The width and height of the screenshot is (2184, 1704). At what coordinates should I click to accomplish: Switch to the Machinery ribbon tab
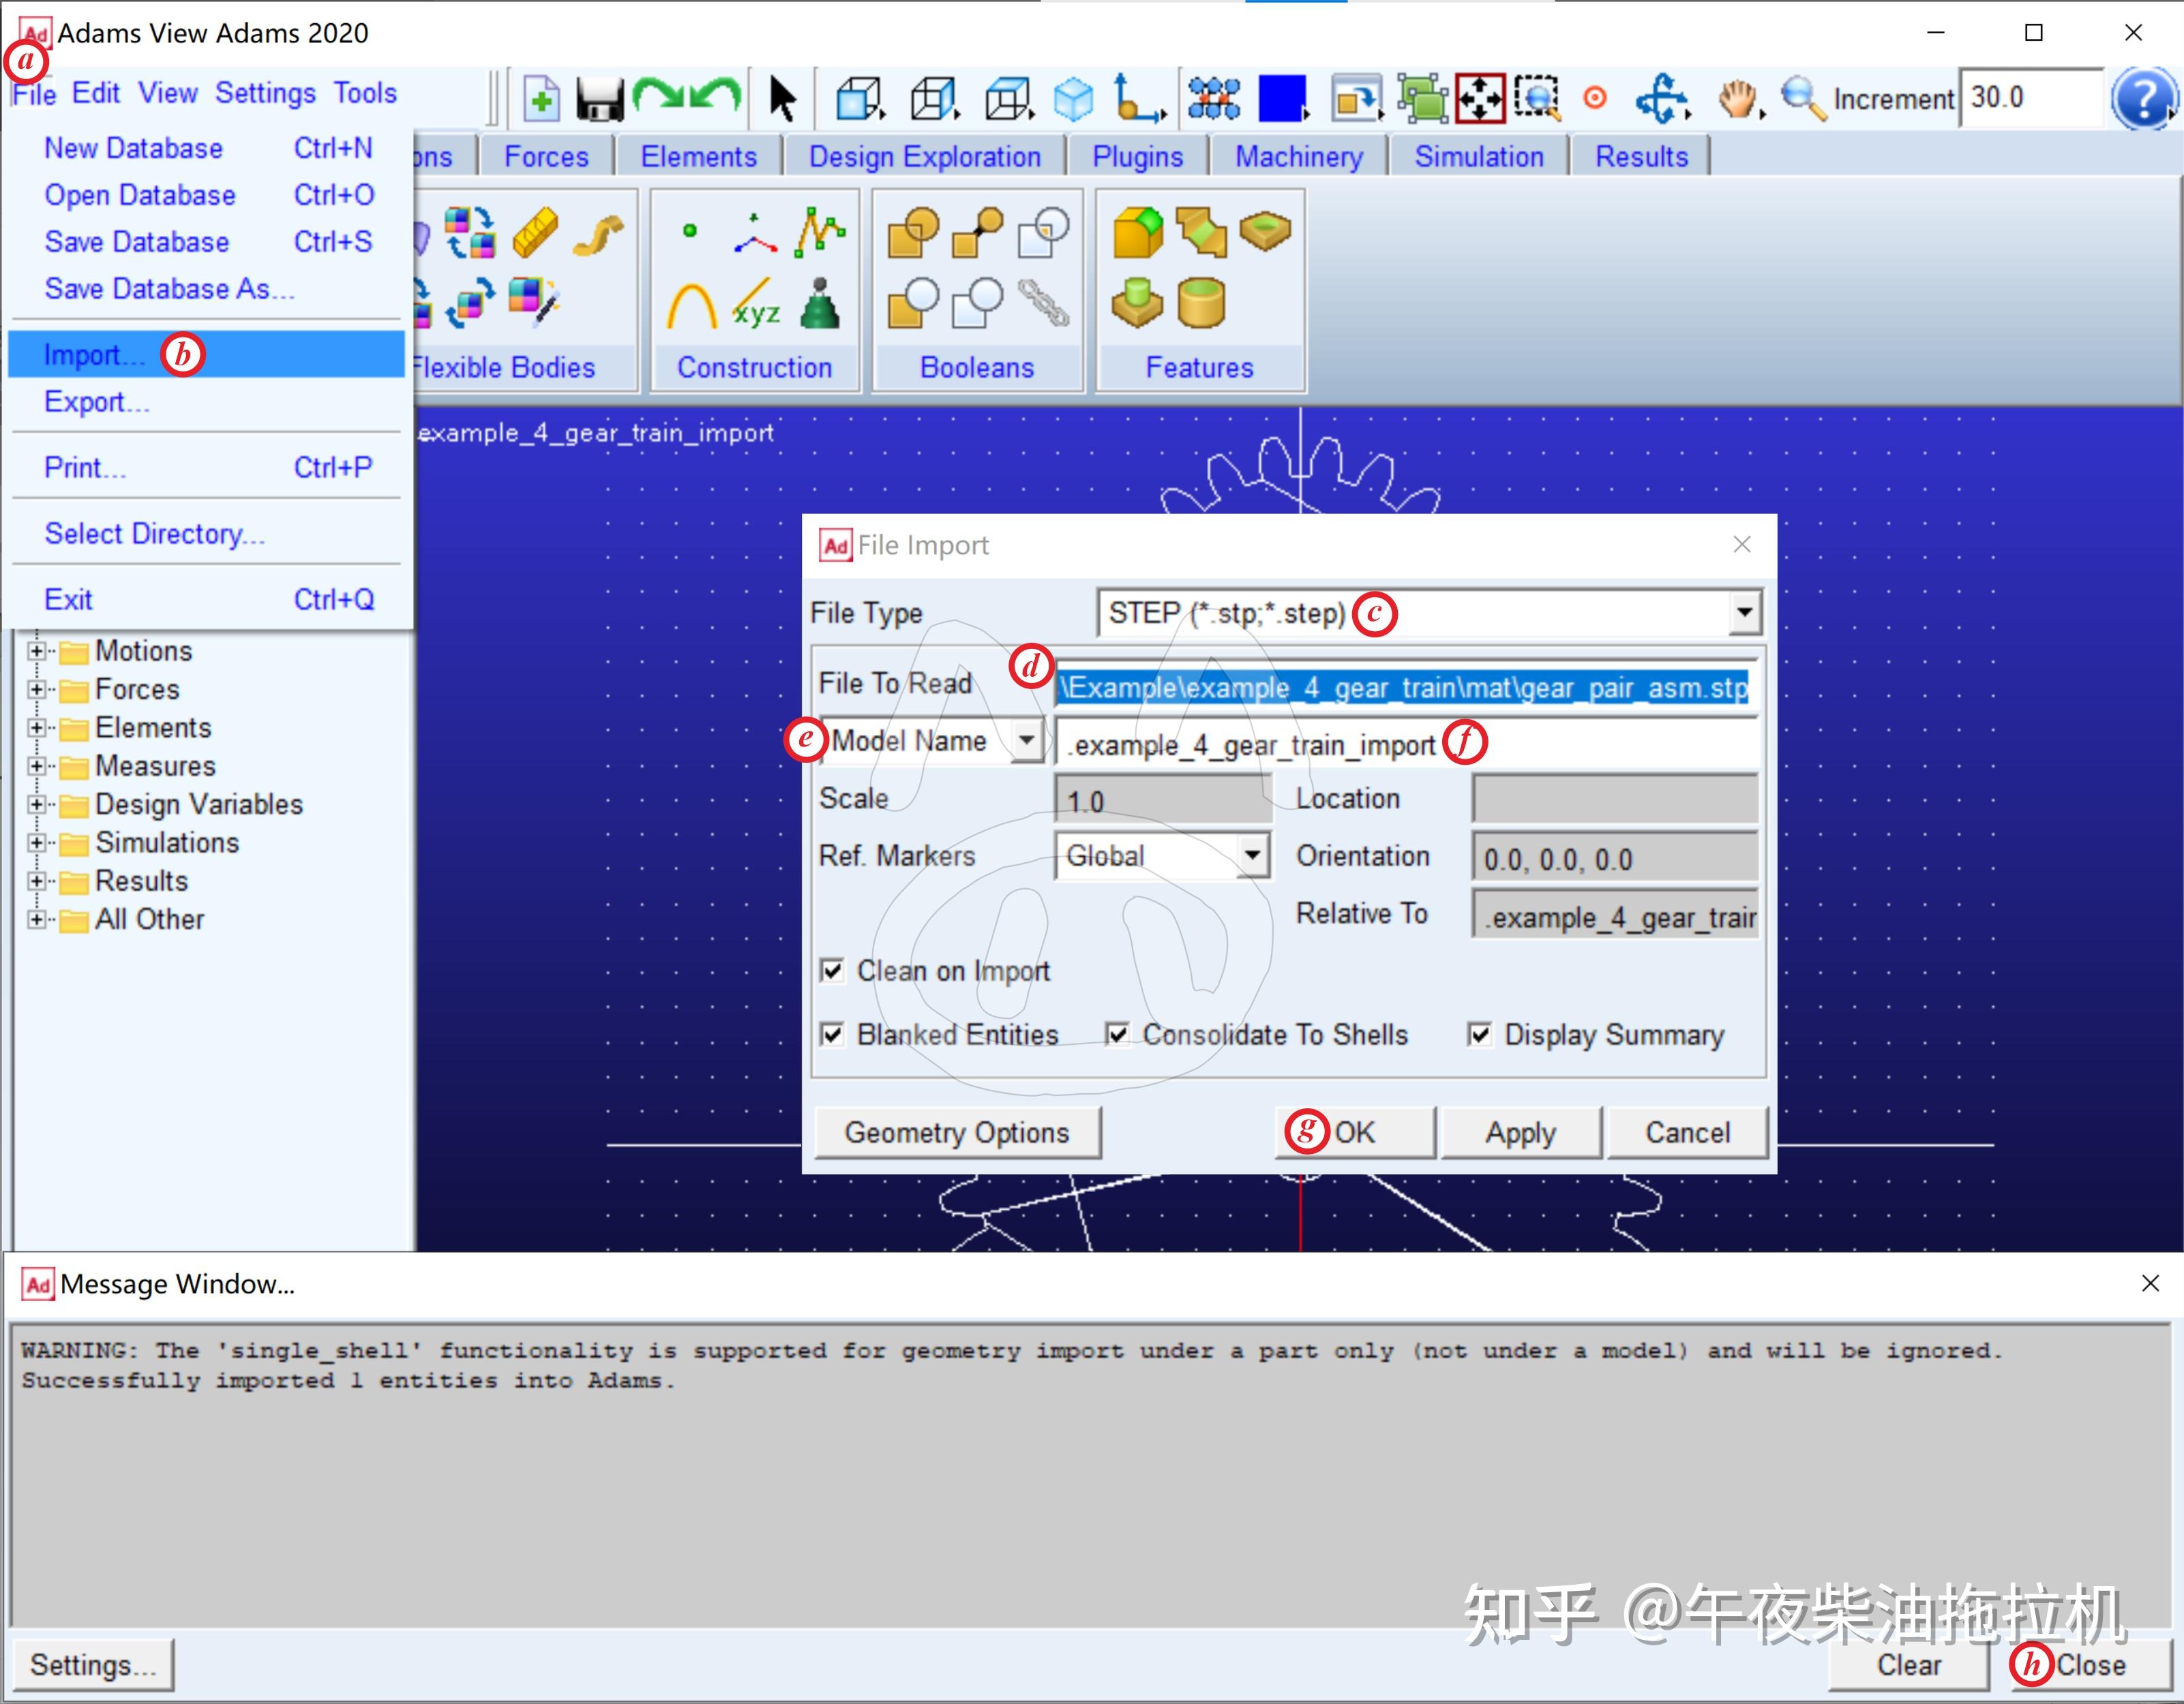click(1298, 157)
